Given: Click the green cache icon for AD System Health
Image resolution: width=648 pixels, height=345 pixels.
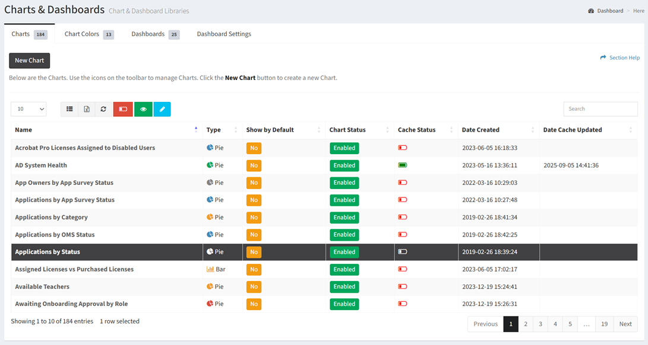Looking at the screenshot, I should [403, 165].
